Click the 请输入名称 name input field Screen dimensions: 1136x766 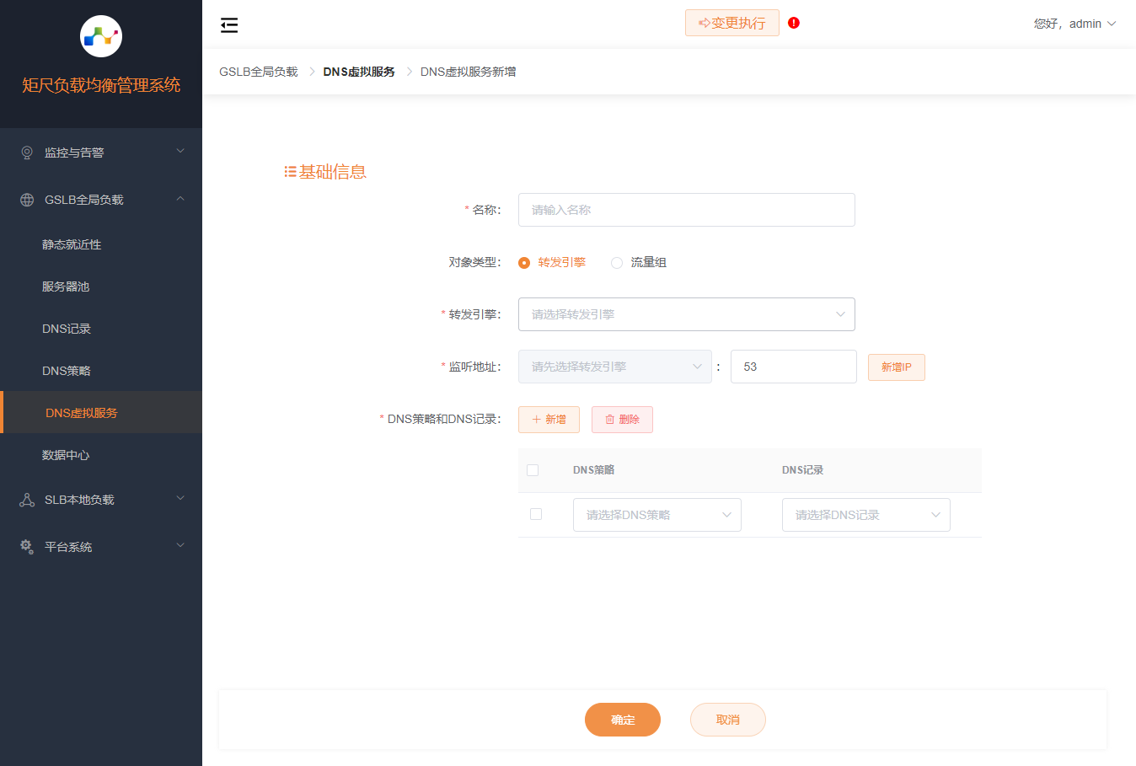click(686, 209)
